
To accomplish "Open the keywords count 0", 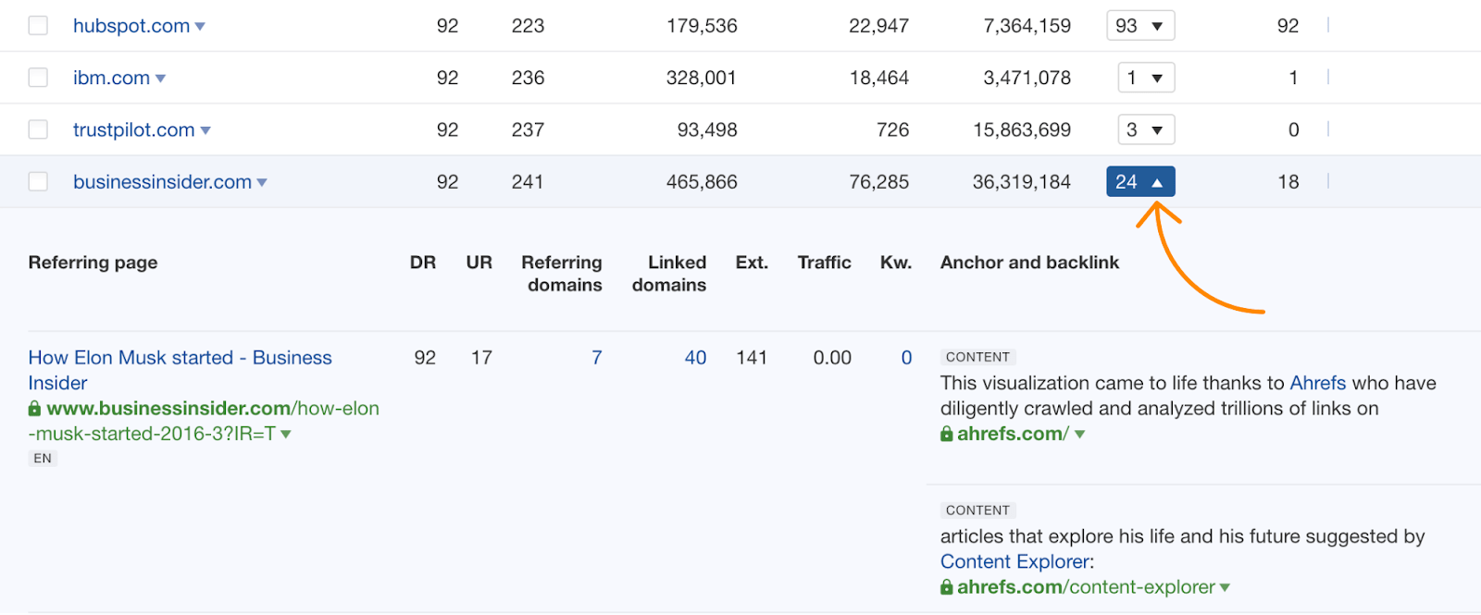I will (906, 357).
